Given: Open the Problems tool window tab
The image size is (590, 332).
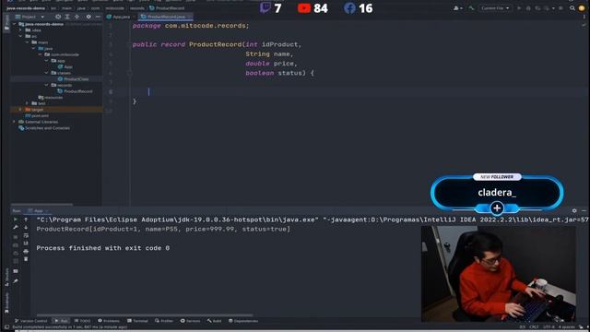Looking at the screenshot, I should coord(109,321).
